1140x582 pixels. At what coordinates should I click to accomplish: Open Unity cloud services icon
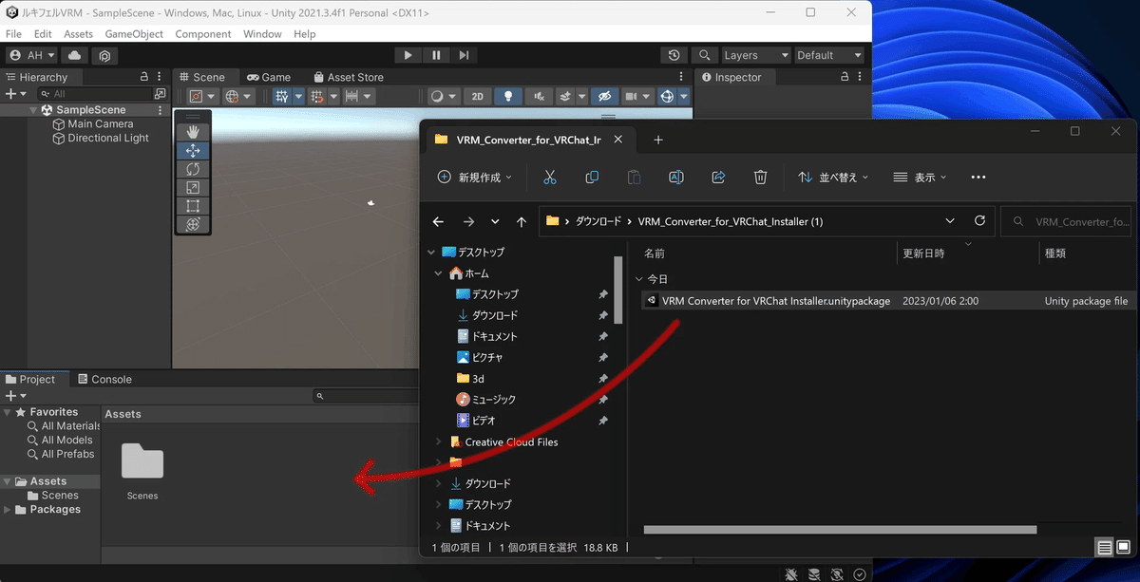coord(75,55)
